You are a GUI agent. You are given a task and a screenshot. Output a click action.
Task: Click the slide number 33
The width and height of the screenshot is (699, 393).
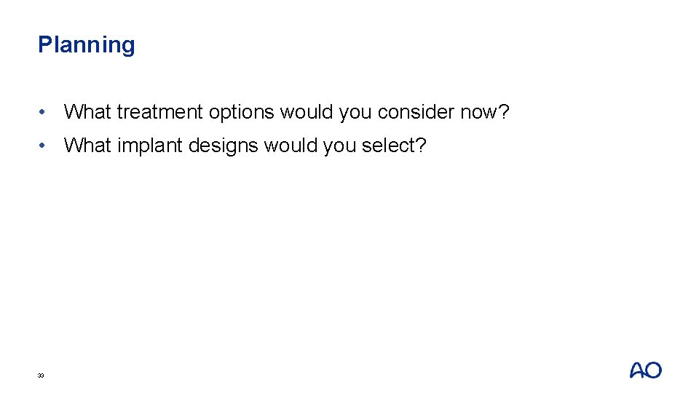[41, 376]
